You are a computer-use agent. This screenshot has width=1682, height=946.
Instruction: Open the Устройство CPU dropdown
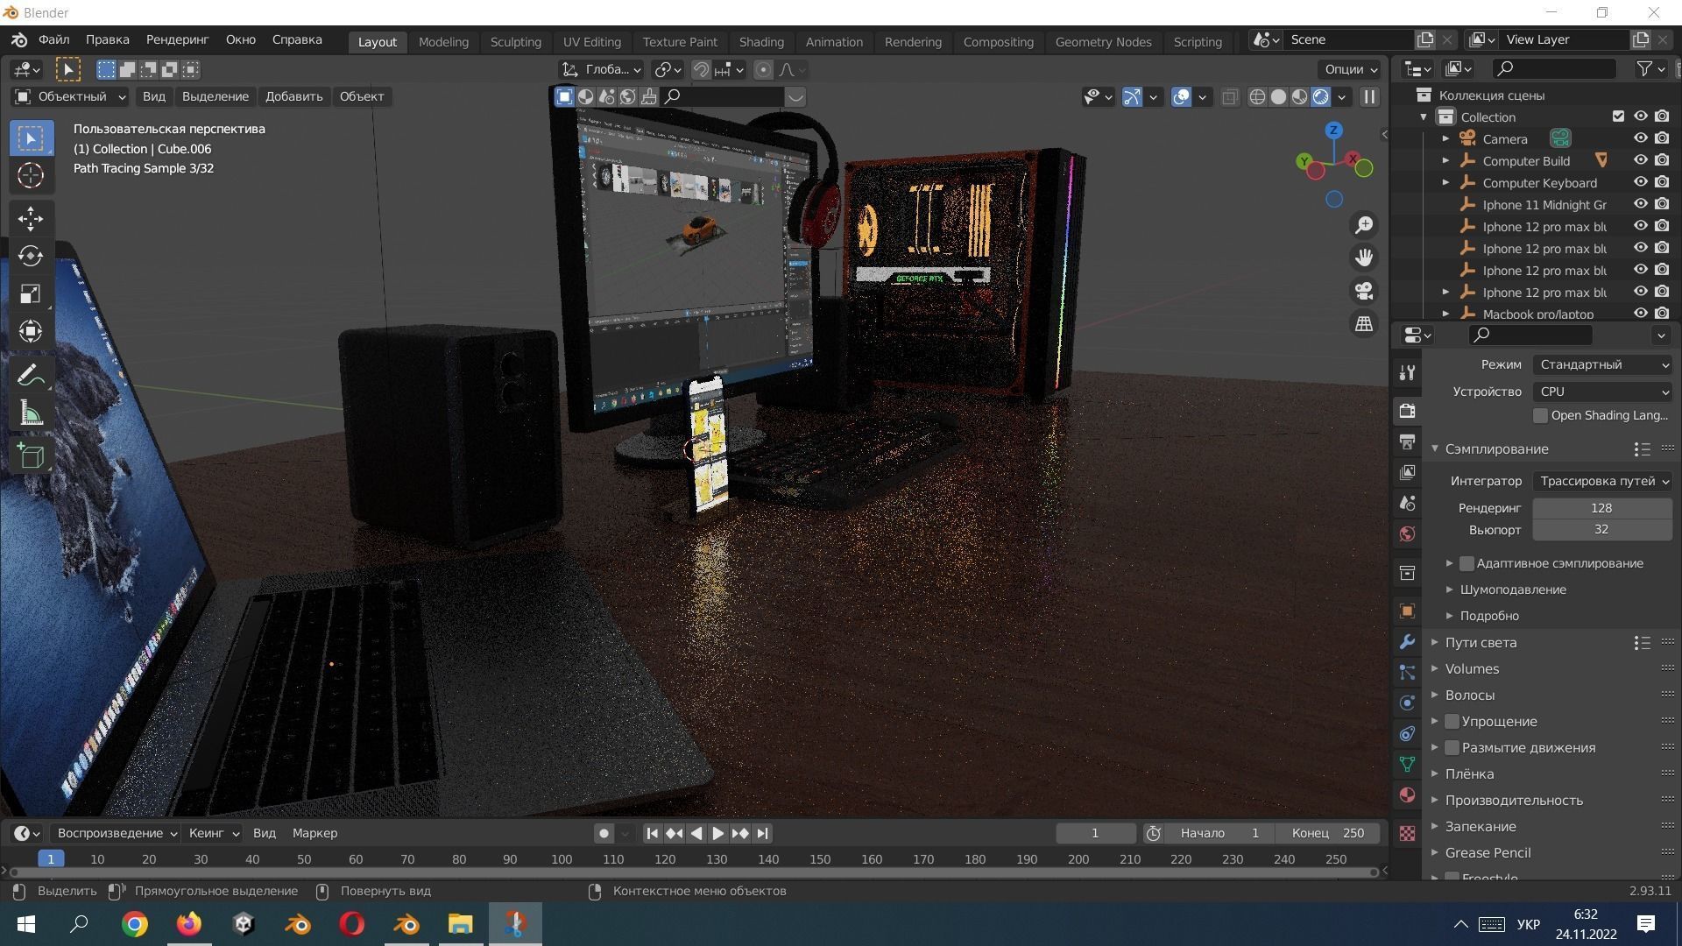(x=1602, y=392)
